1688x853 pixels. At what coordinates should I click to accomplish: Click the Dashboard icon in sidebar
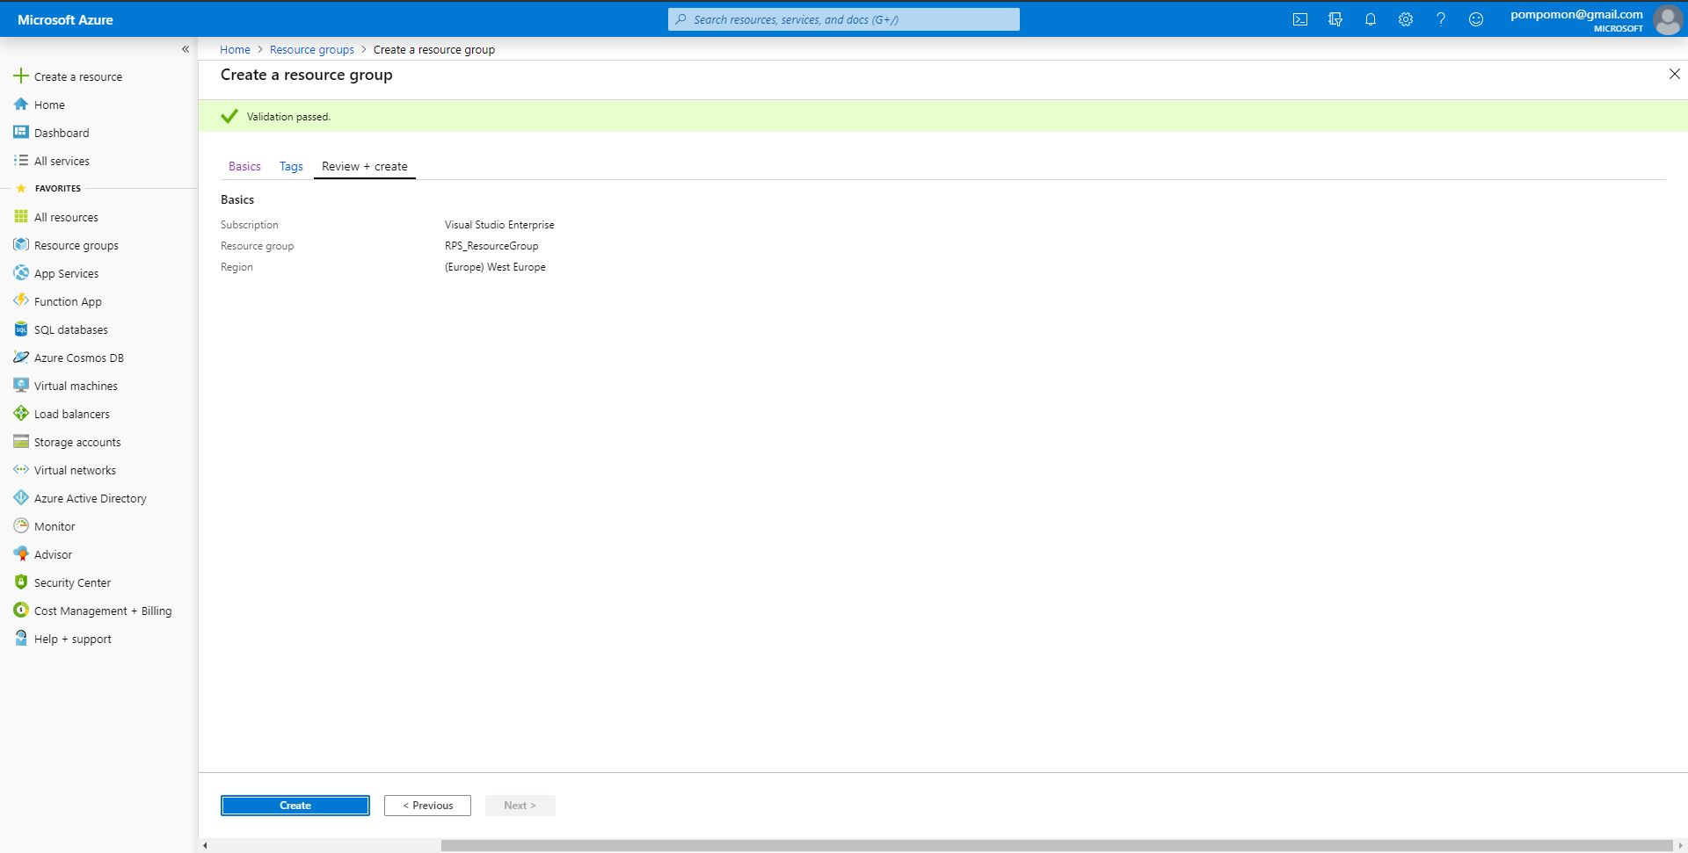[x=21, y=133]
